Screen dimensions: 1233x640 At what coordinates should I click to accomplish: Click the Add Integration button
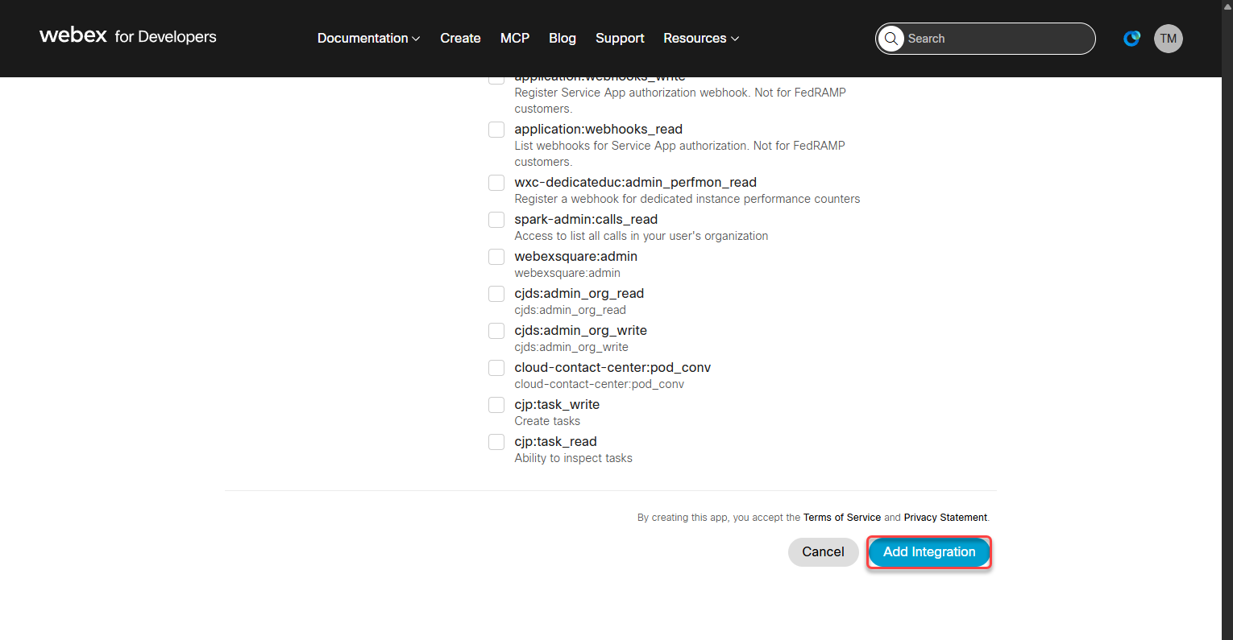click(x=929, y=551)
